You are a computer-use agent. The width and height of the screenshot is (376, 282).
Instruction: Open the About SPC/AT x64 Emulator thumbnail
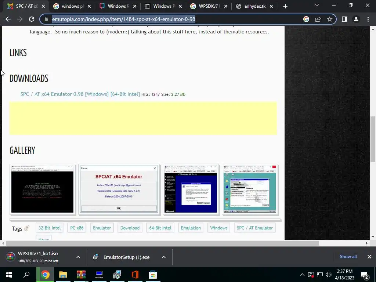pyautogui.click(x=119, y=189)
